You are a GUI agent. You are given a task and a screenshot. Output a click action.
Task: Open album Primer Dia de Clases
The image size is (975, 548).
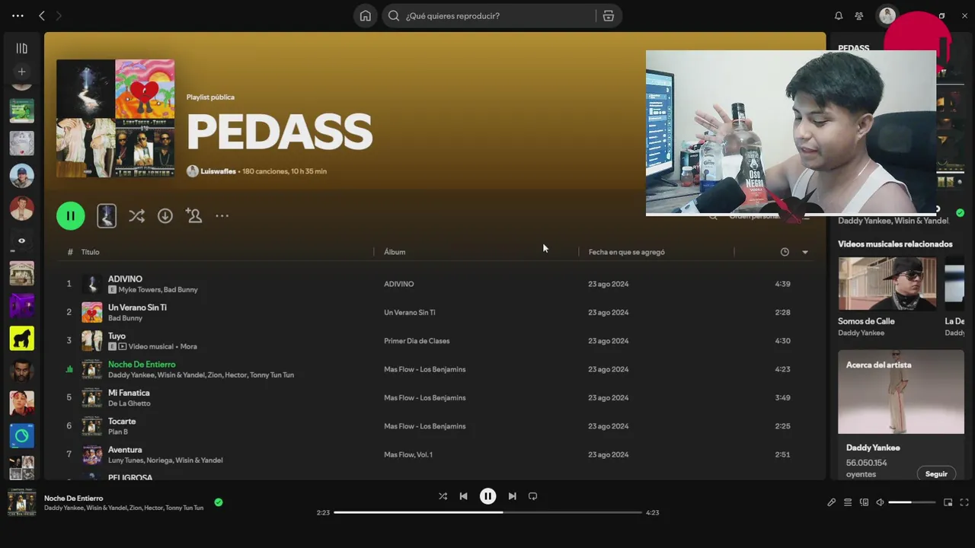point(417,341)
